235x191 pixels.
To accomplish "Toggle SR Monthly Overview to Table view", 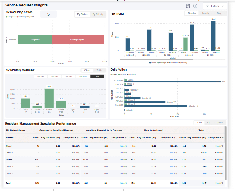I will tap(99, 70).
